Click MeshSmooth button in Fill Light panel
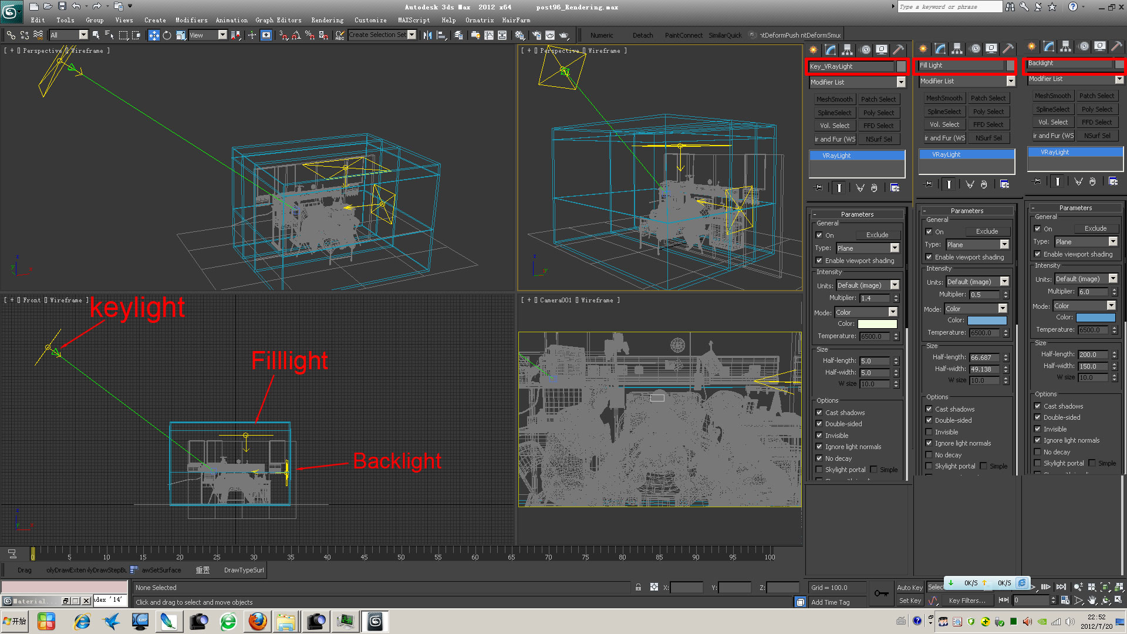The width and height of the screenshot is (1127, 634). pos(944,98)
